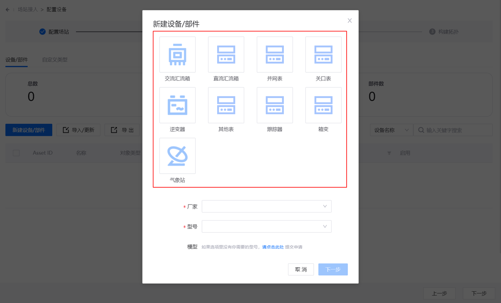The width and height of the screenshot is (501, 303).
Task: Switch to the 自定义类型 tab
Action: pyautogui.click(x=54, y=60)
